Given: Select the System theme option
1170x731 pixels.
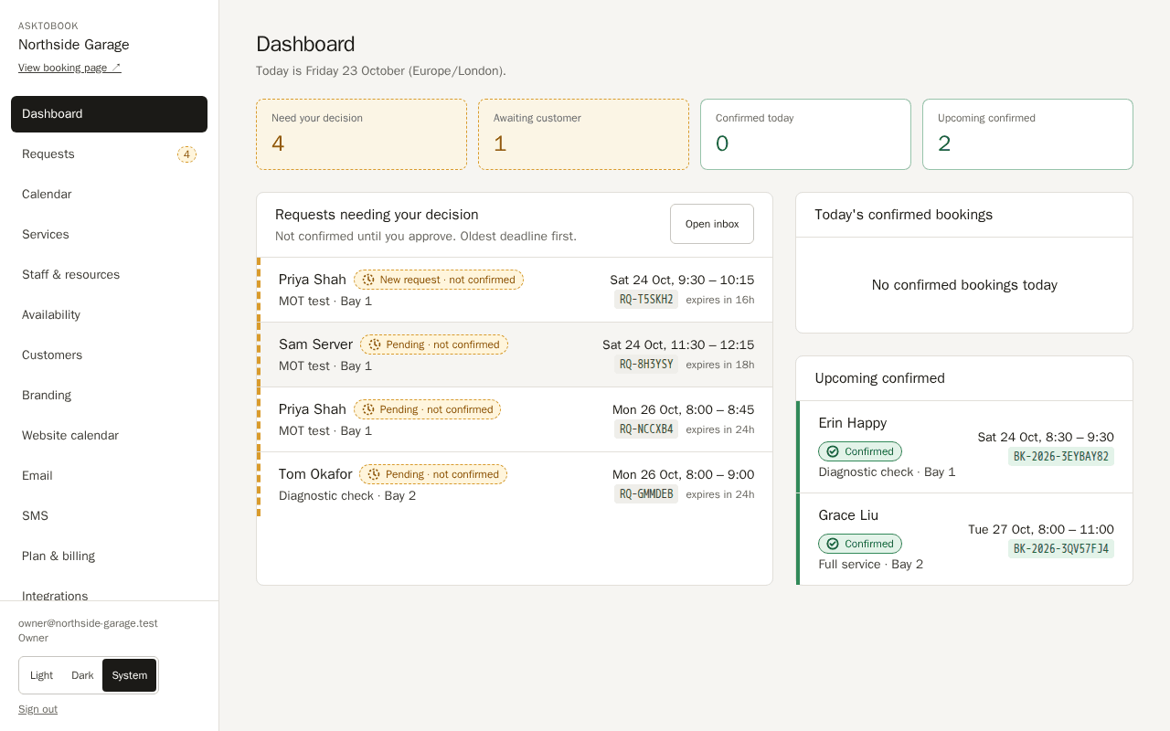Looking at the screenshot, I should 129,675.
